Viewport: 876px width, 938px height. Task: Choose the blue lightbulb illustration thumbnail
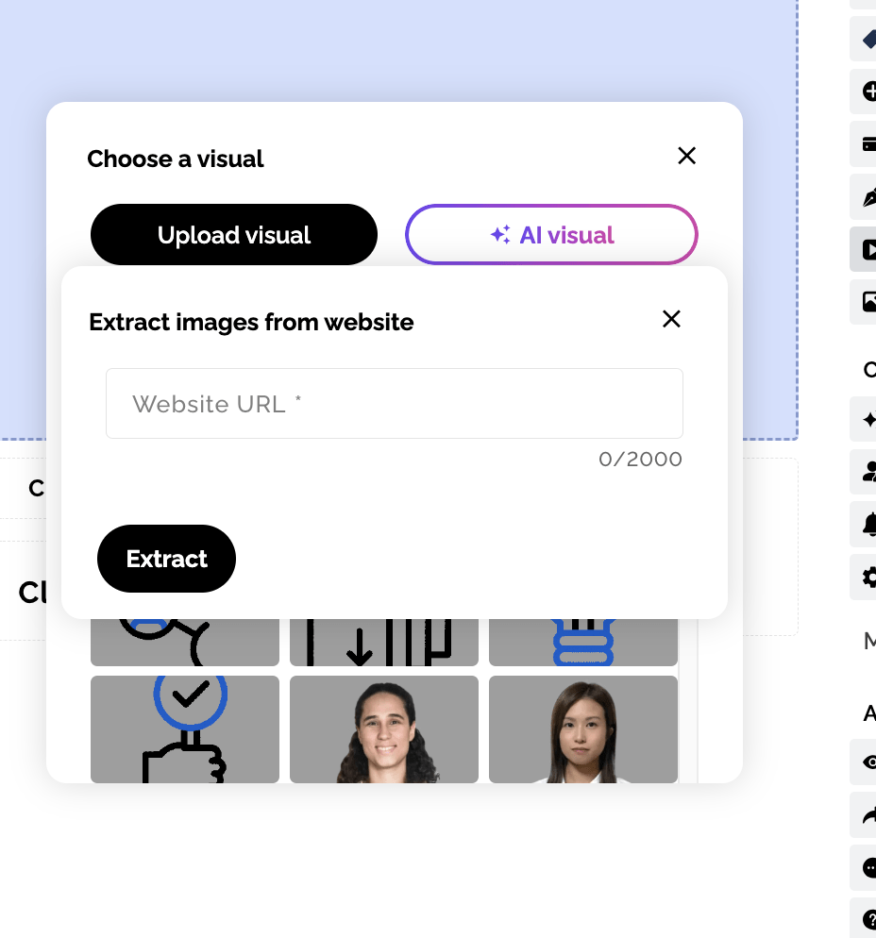582,643
